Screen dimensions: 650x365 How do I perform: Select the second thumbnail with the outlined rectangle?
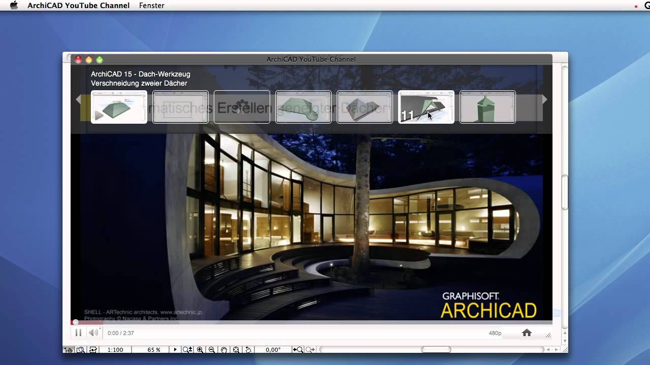coord(180,107)
